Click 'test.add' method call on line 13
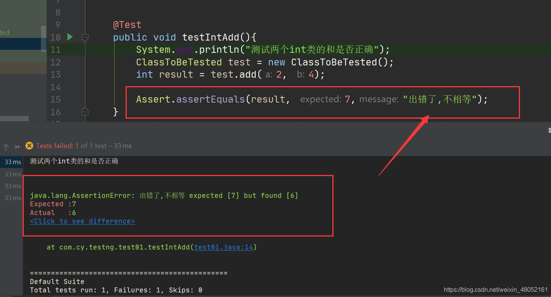This screenshot has height=297, width=551. pyautogui.click(x=234, y=74)
